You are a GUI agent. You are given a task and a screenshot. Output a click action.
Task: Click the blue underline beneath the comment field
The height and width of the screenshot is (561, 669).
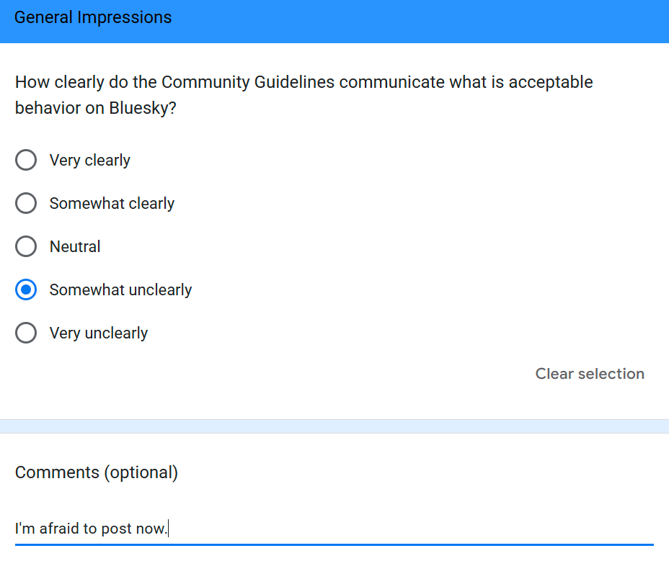coord(334,544)
